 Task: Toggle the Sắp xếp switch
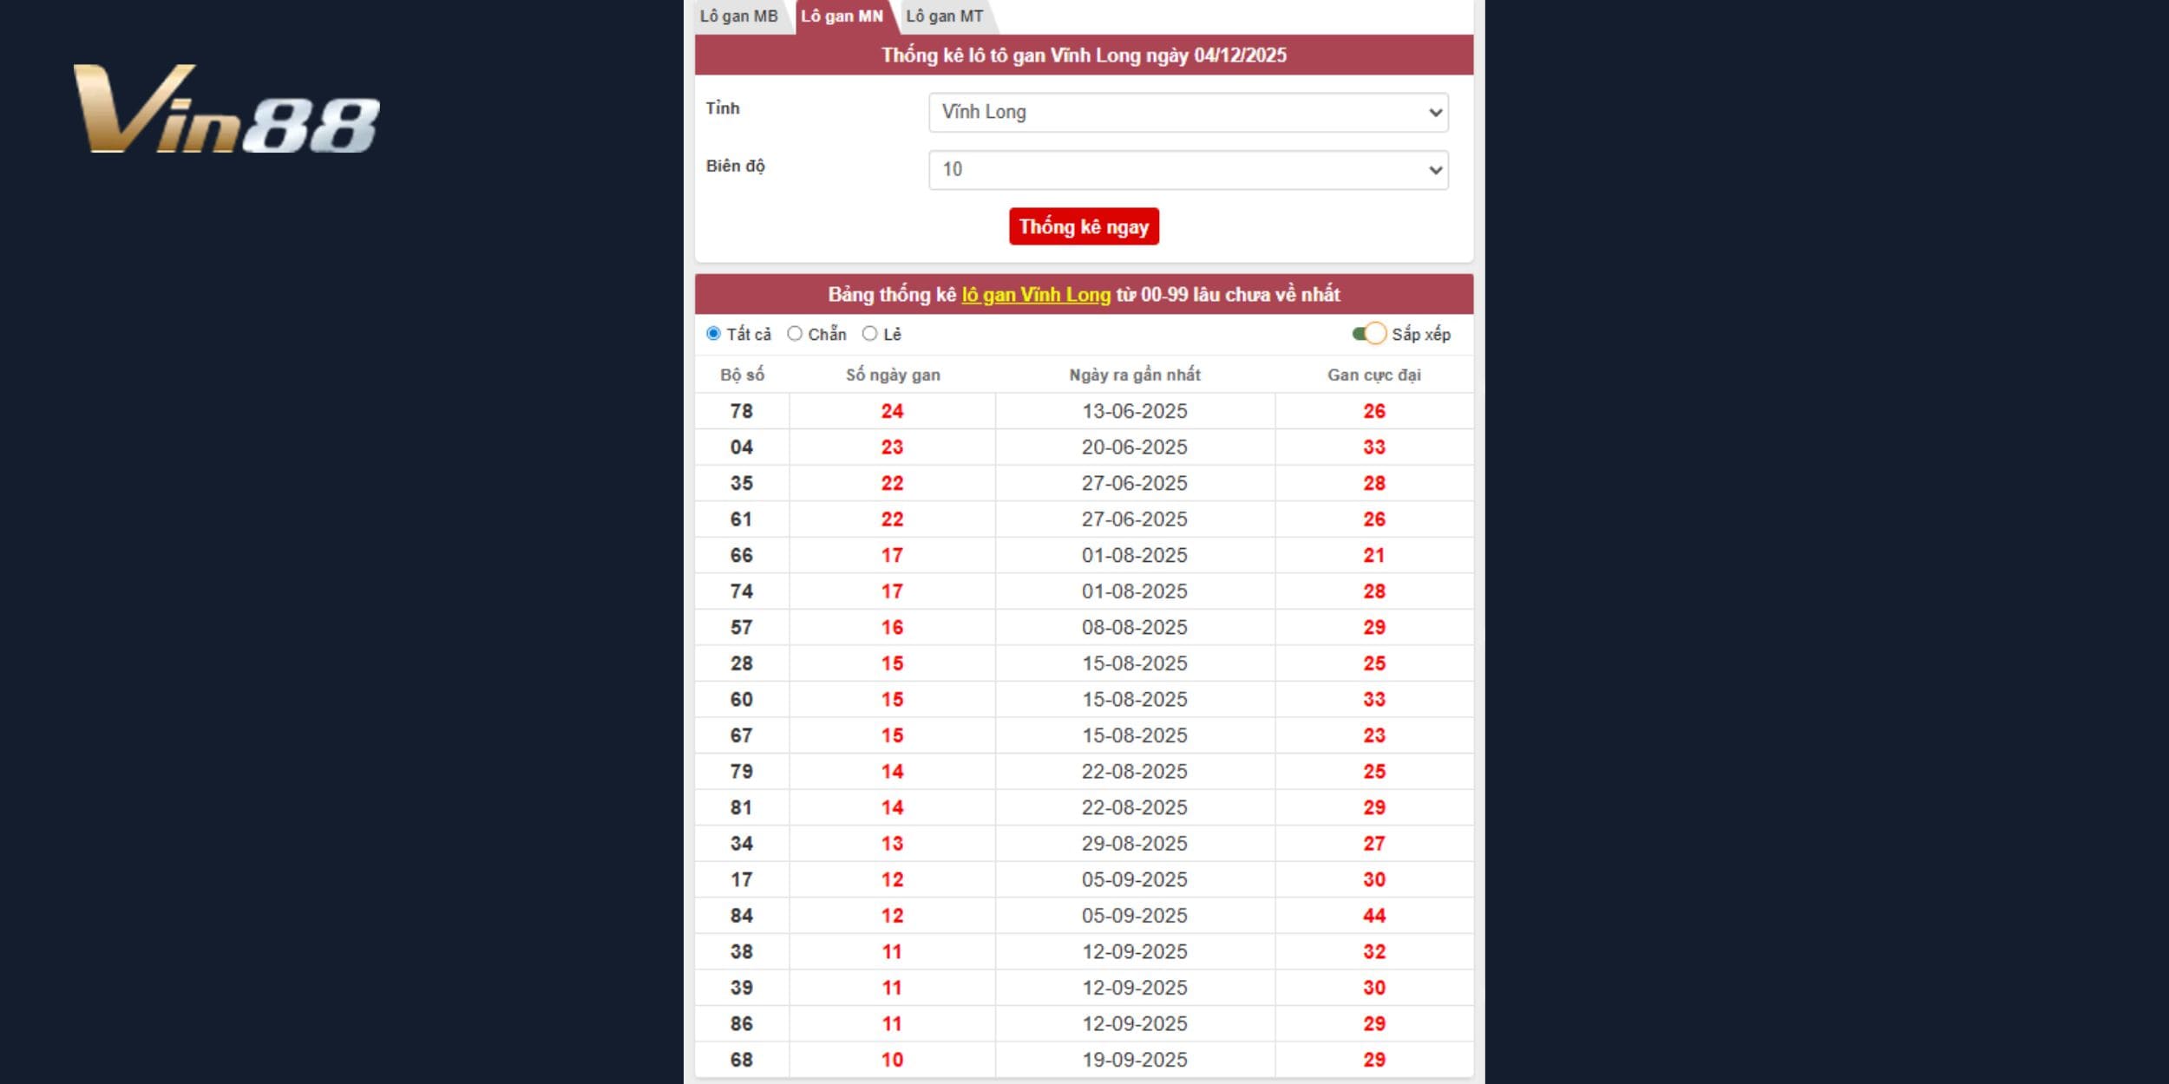(x=1366, y=333)
